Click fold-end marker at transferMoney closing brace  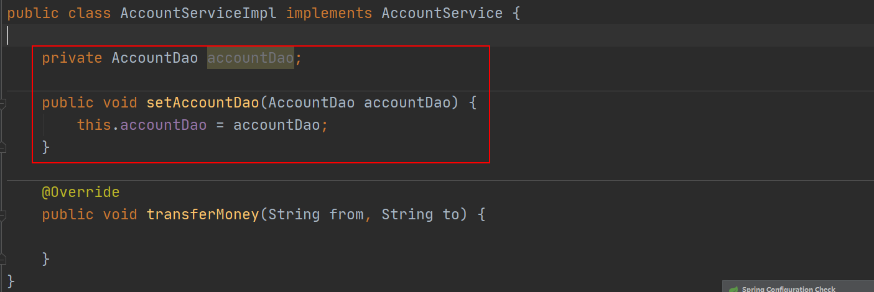point(2,258)
